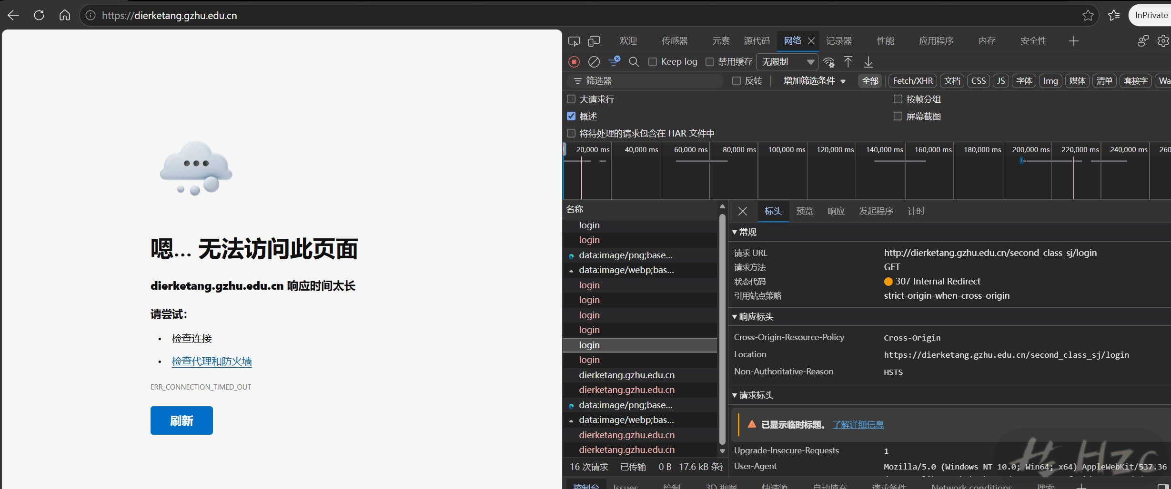The height and width of the screenshot is (489, 1171).
Task: Enable 屏幕截图 checkbox
Action: point(898,116)
